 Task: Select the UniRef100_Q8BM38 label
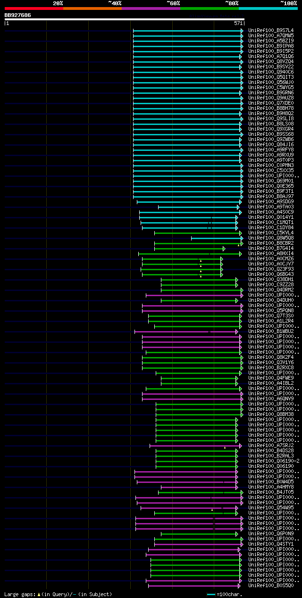271,414
